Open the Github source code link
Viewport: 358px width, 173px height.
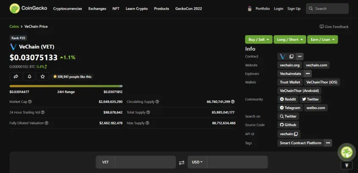click(x=288, y=125)
